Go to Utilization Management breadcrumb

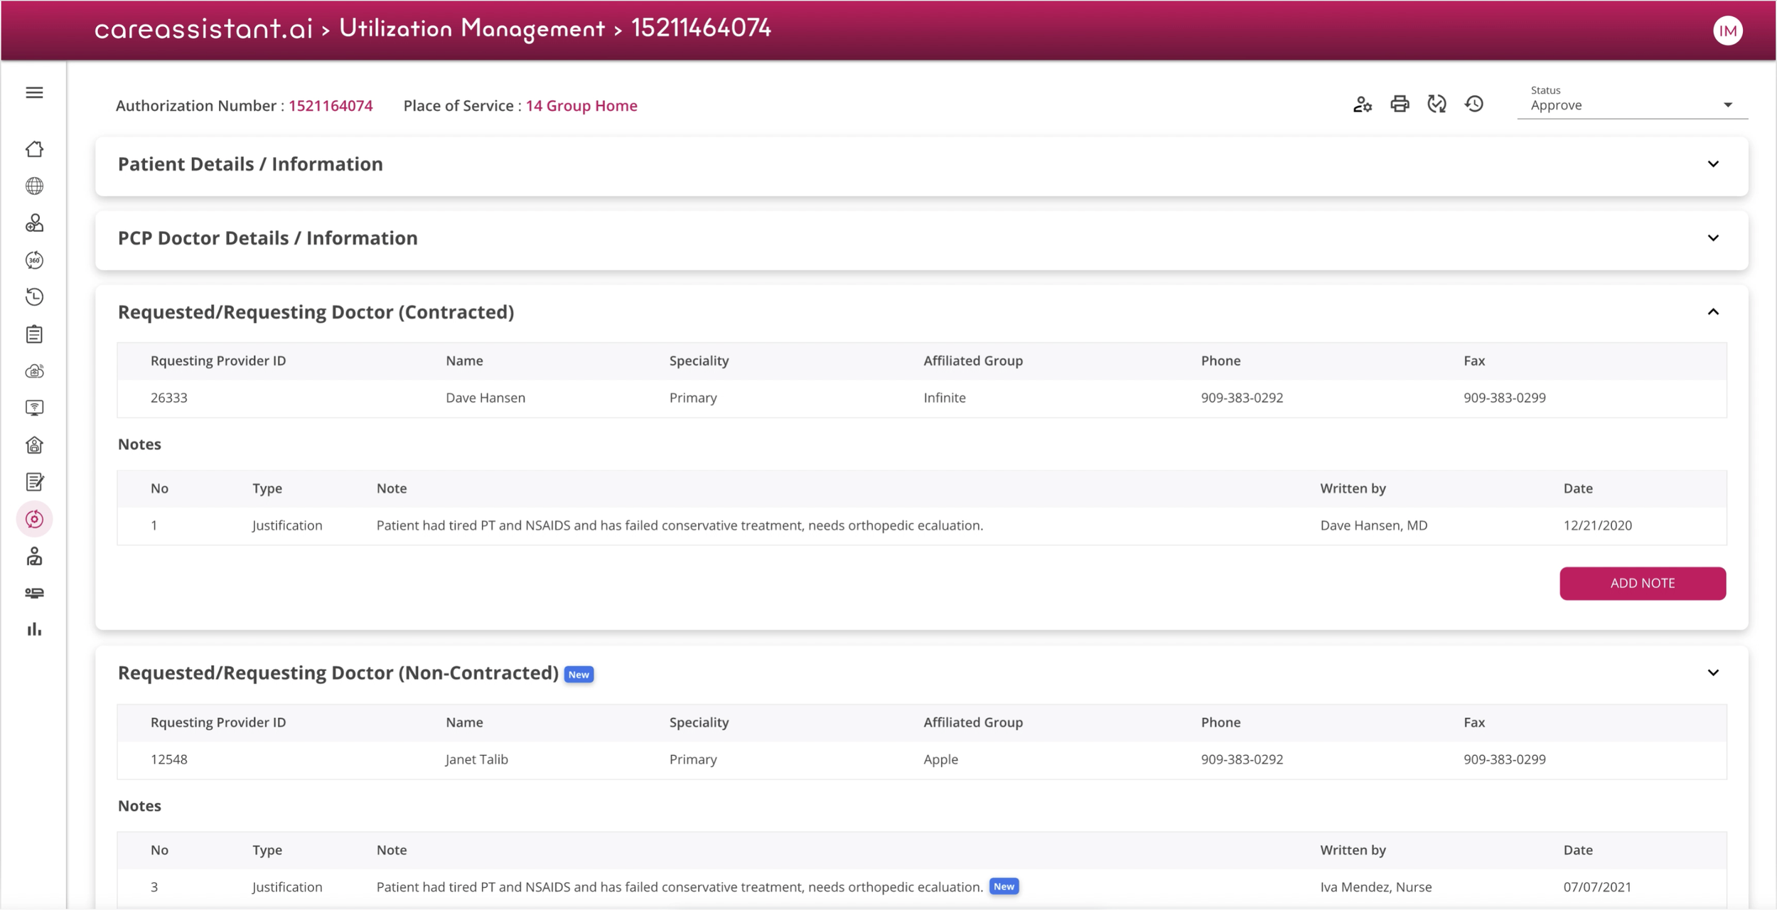472,28
